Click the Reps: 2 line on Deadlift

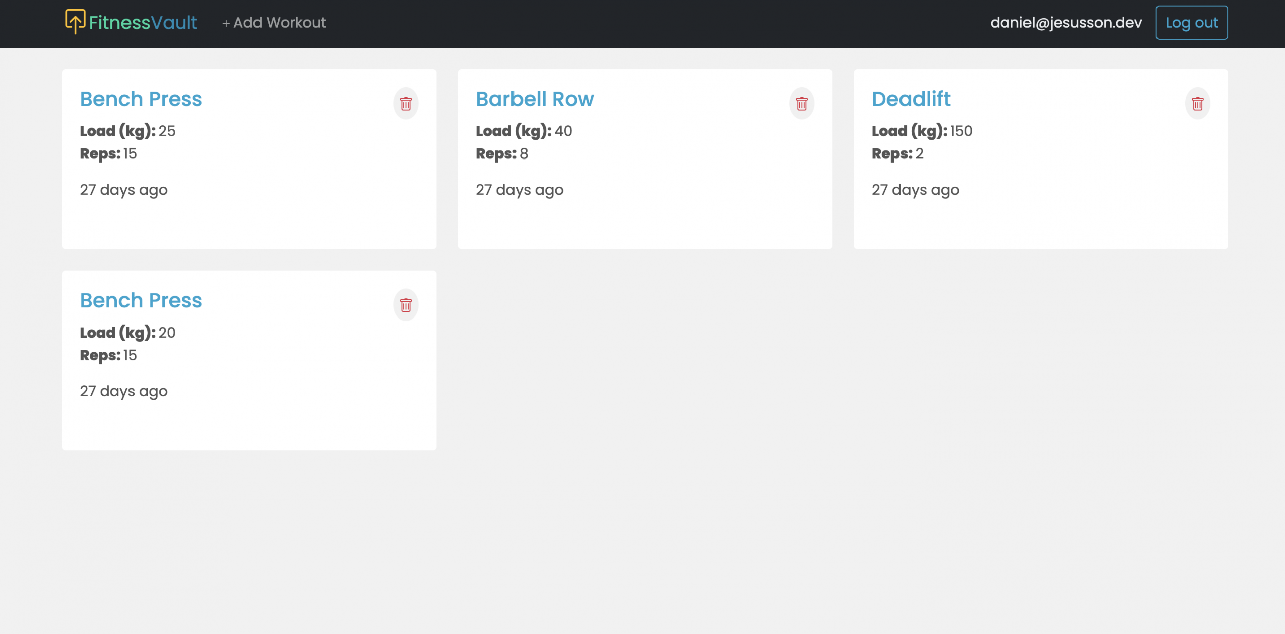click(x=897, y=153)
